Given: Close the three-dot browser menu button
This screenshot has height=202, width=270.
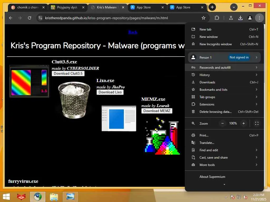Looking at the screenshot, I should coord(259,18).
